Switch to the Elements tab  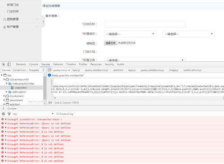21,64
